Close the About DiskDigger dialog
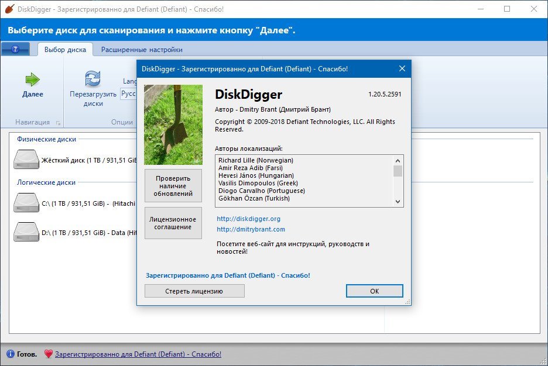The height and width of the screenshot is (366, 548). click(x=402, y=68)
